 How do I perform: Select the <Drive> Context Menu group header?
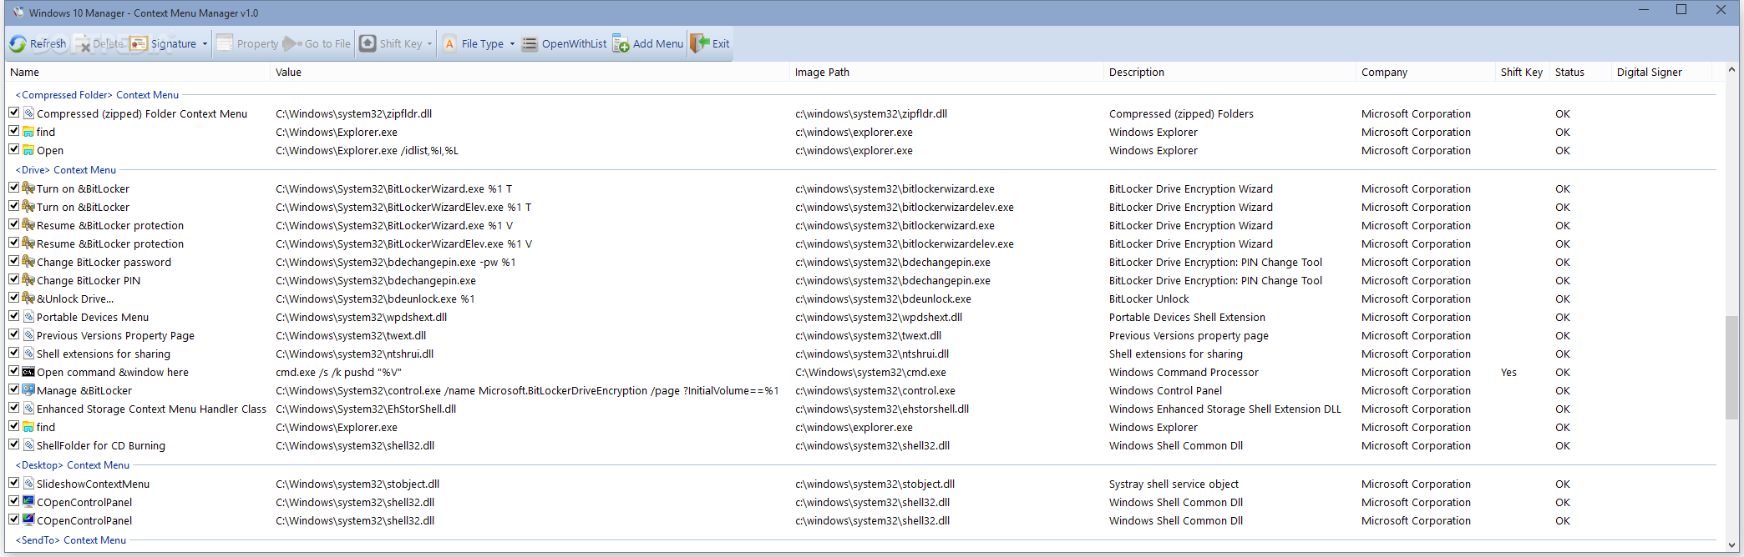point(66,170)
